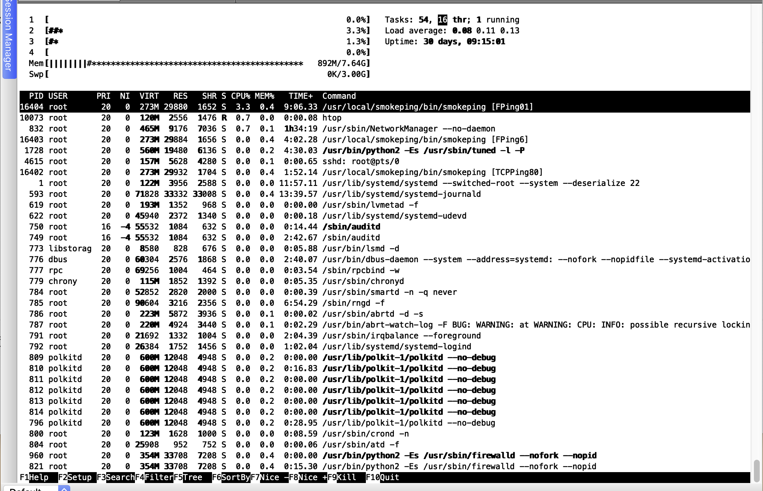The image size is (763, 491).
Task: Click the F1 Help function key label
Action: pos(38,477)
